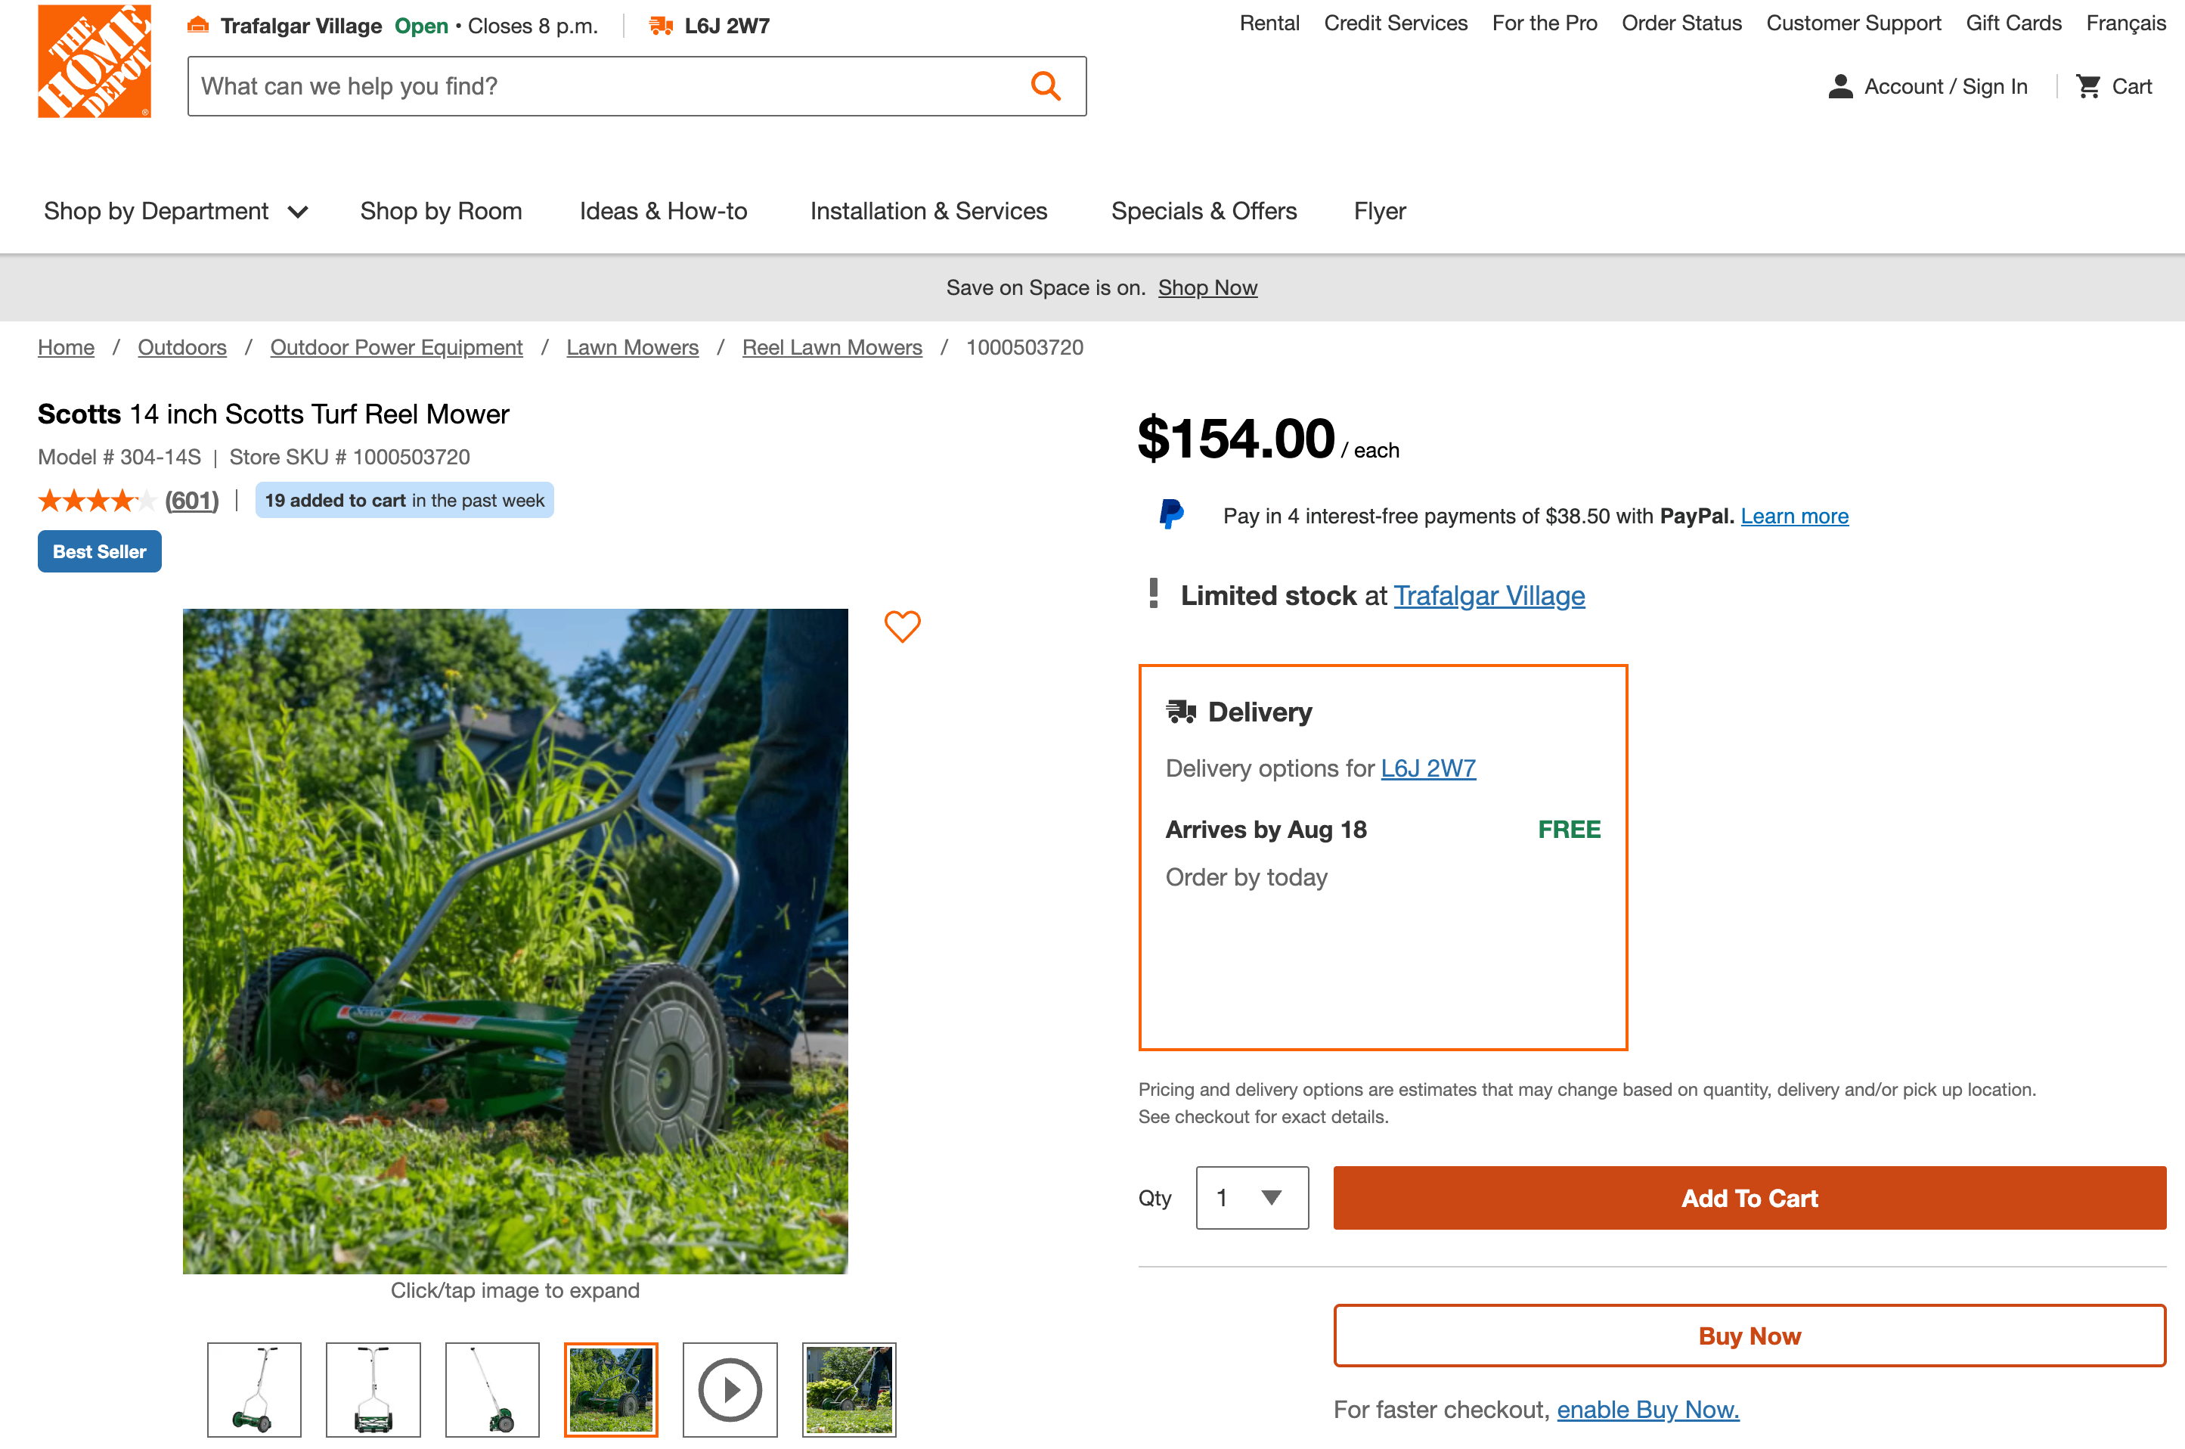The height and width of the screenshot is (1449, 2185).
Task: Change delivery postal code L6J 2W7 link
Action: pyautogui.click(x=1428, y=769)
